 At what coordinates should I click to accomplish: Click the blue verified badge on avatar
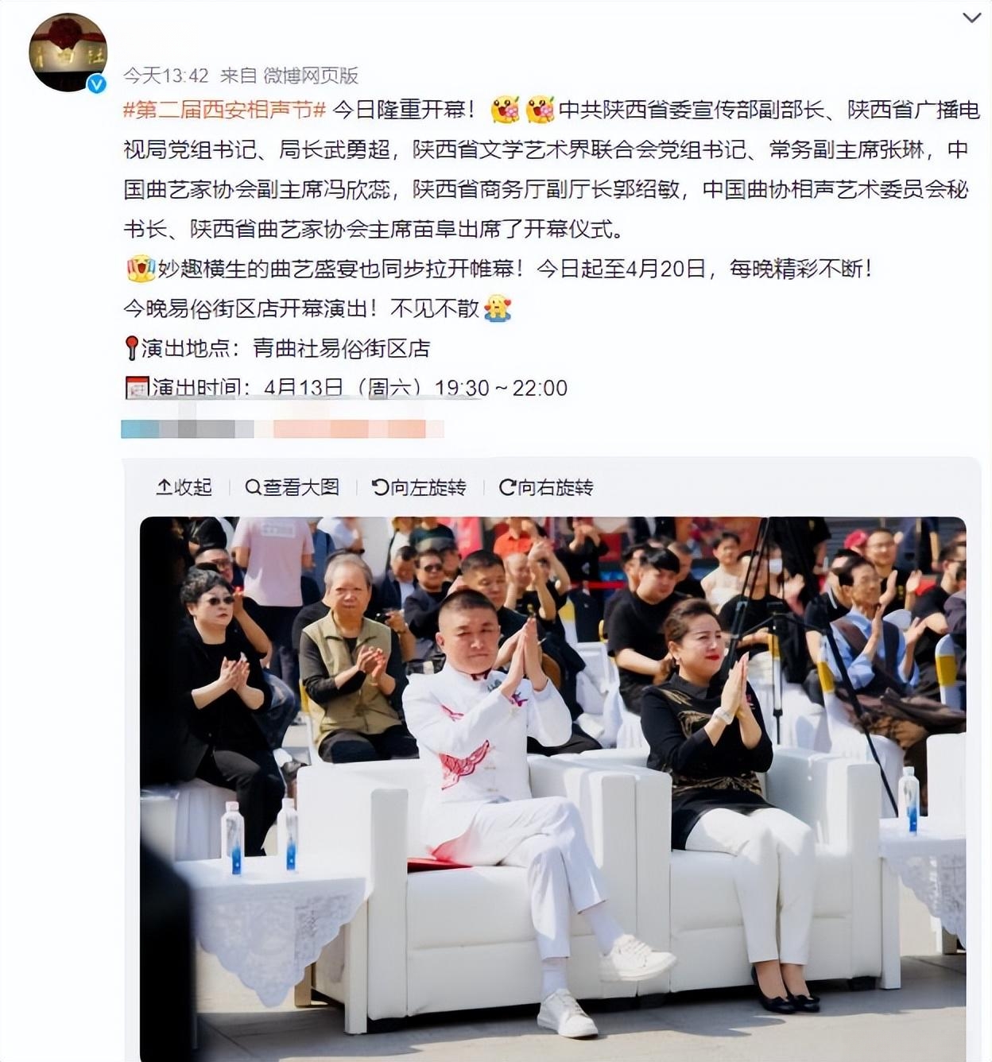pos(97,83)
